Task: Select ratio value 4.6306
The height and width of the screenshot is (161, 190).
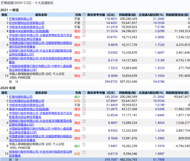Action: click(x=160, y=109)
